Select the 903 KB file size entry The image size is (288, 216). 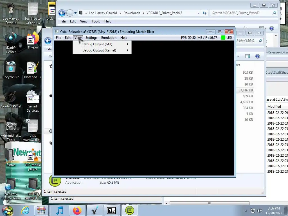(x=247, y=72)
